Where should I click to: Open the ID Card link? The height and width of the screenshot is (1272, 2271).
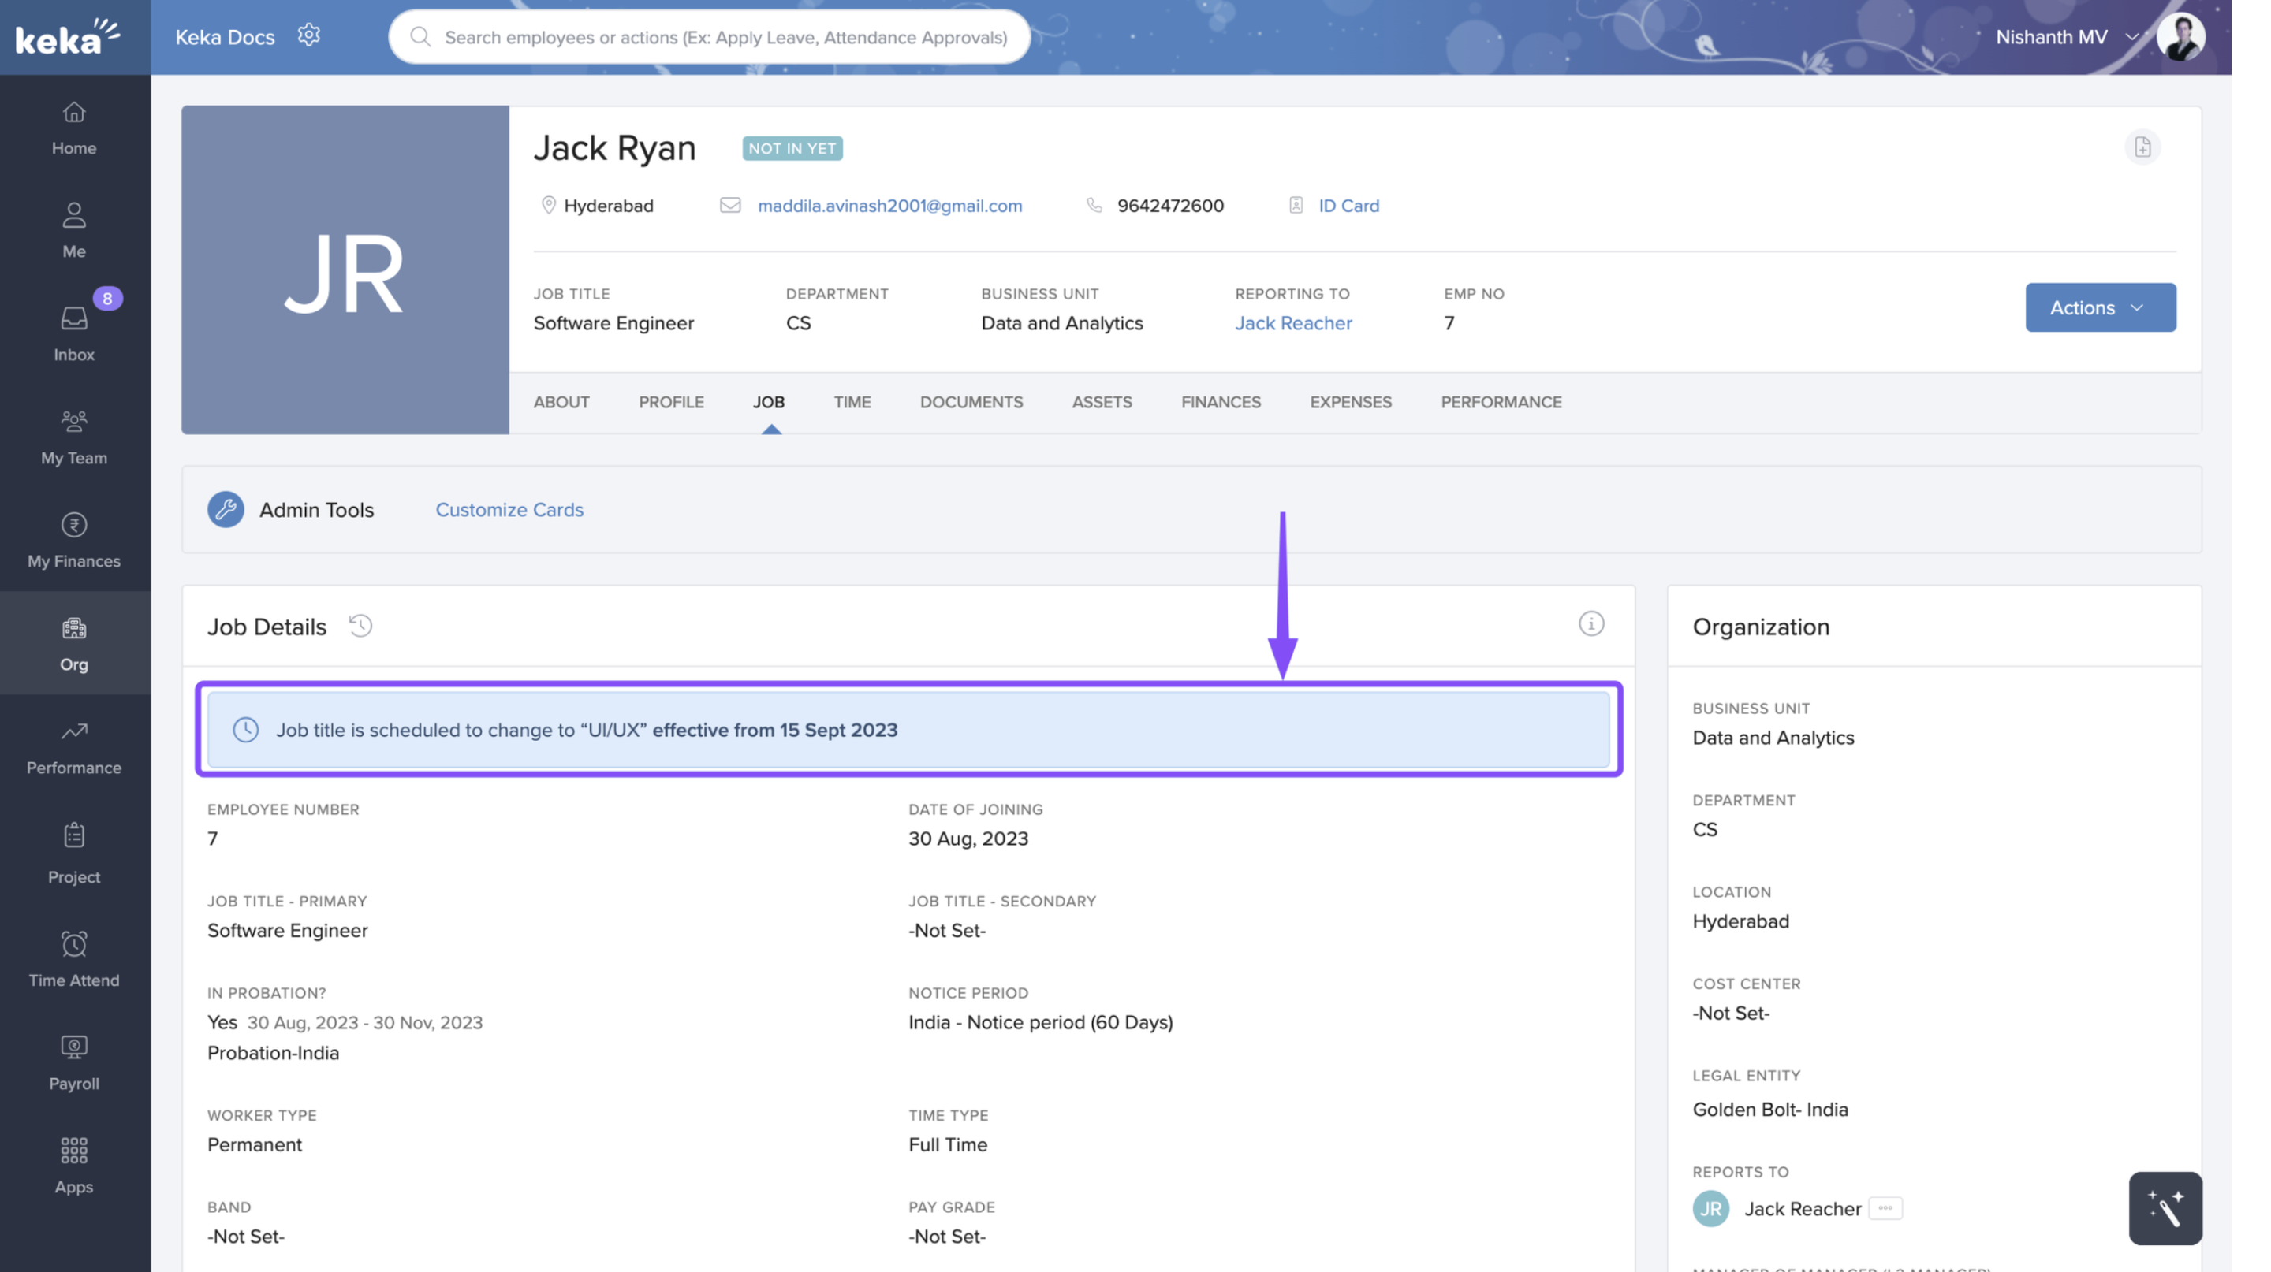pos(1348,205)
